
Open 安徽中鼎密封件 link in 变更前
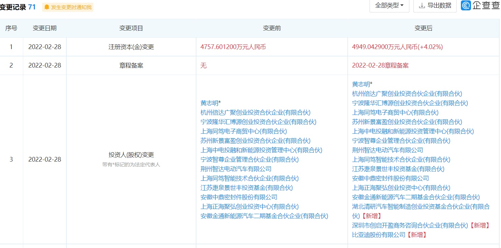tap(239, 197)
